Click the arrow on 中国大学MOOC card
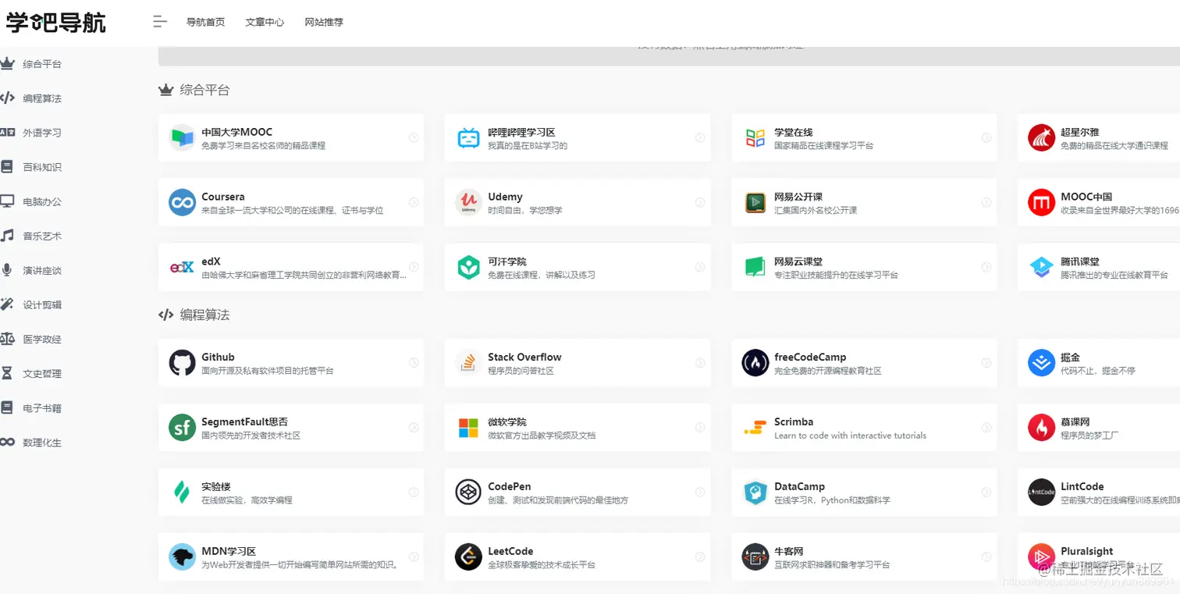The height and width of the screenshot is (594, 1180). (x=414, y=137)
